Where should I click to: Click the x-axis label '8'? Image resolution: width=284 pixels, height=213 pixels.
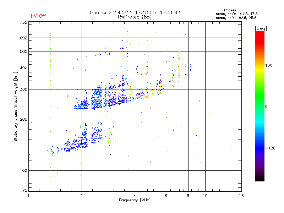188,196
